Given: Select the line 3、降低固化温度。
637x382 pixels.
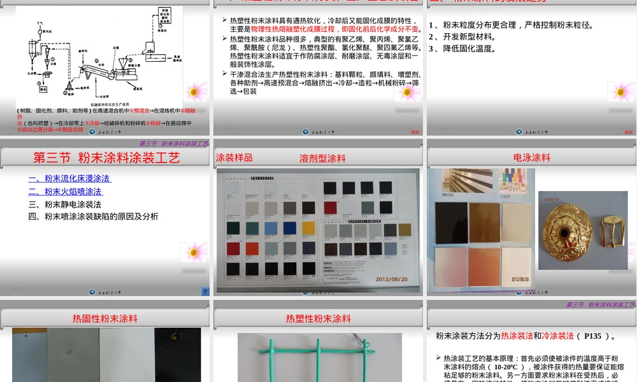Looking at the screenshot, I should (462, 49).
